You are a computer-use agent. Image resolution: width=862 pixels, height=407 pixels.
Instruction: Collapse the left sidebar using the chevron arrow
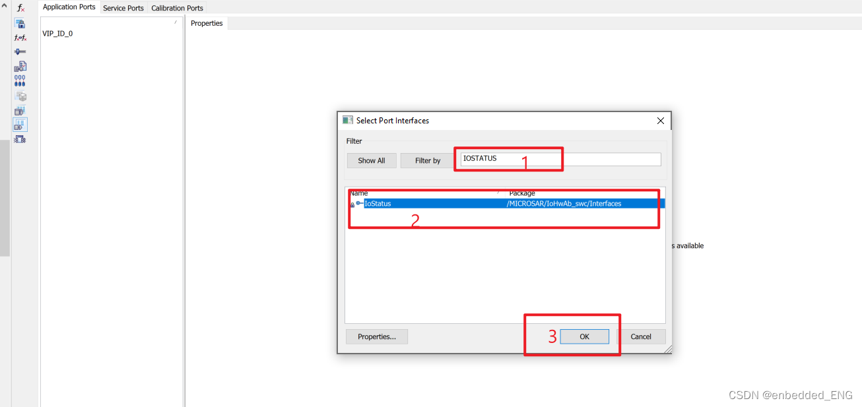[x=5, y=5]
